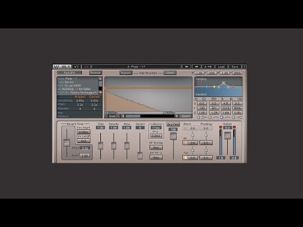Zoom out with the minus next to Zoom
Viewport: 303px width, 227px height.
click(107, 116)
